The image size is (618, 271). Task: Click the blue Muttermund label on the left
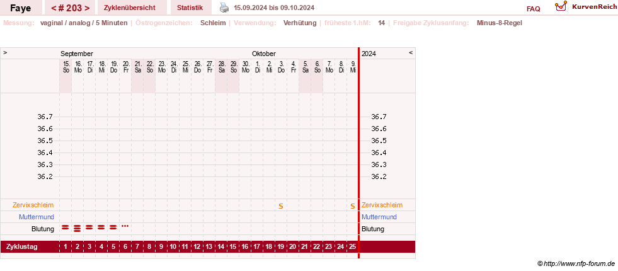click(37, 217)
